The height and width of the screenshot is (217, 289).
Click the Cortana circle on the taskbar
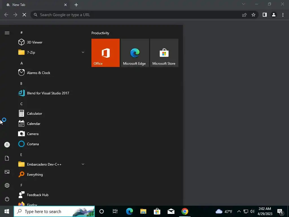click(x=102, y=211)
